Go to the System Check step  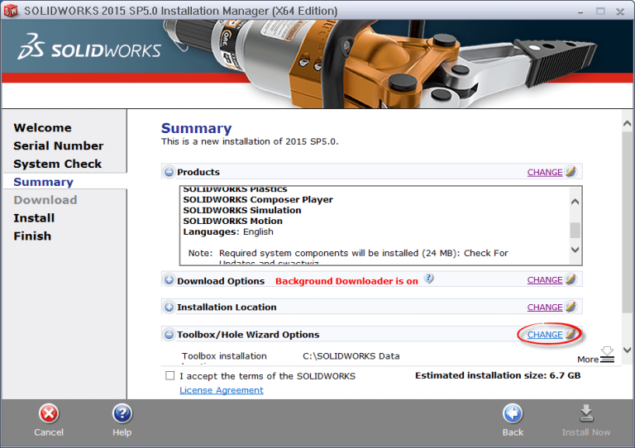57,164
